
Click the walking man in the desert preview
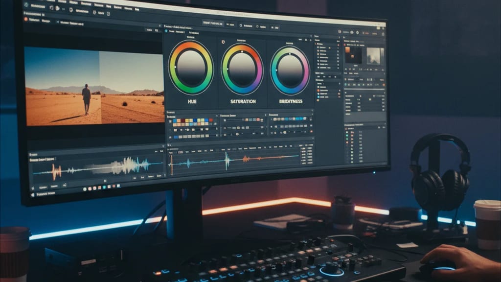pos(86,99)
